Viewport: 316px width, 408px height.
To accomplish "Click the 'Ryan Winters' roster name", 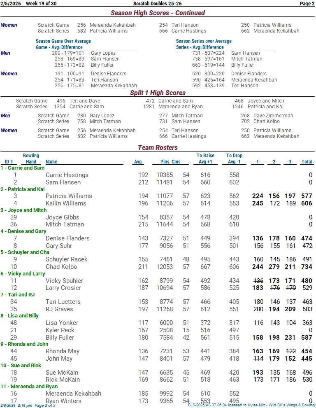I will point(63,401).
